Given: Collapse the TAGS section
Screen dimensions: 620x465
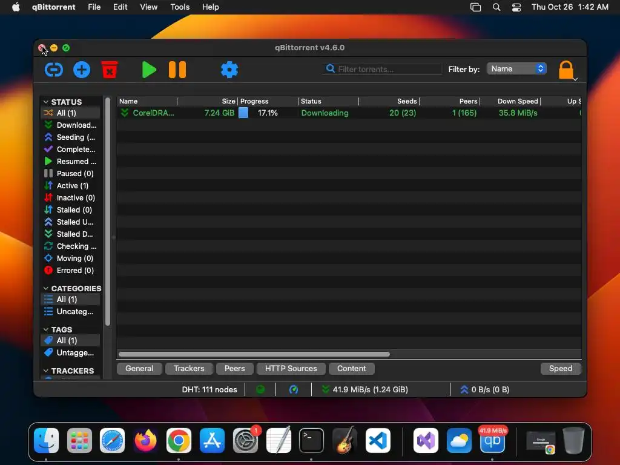Looking at the screenshot, I should pyautogui.click(x=46, y=330).
